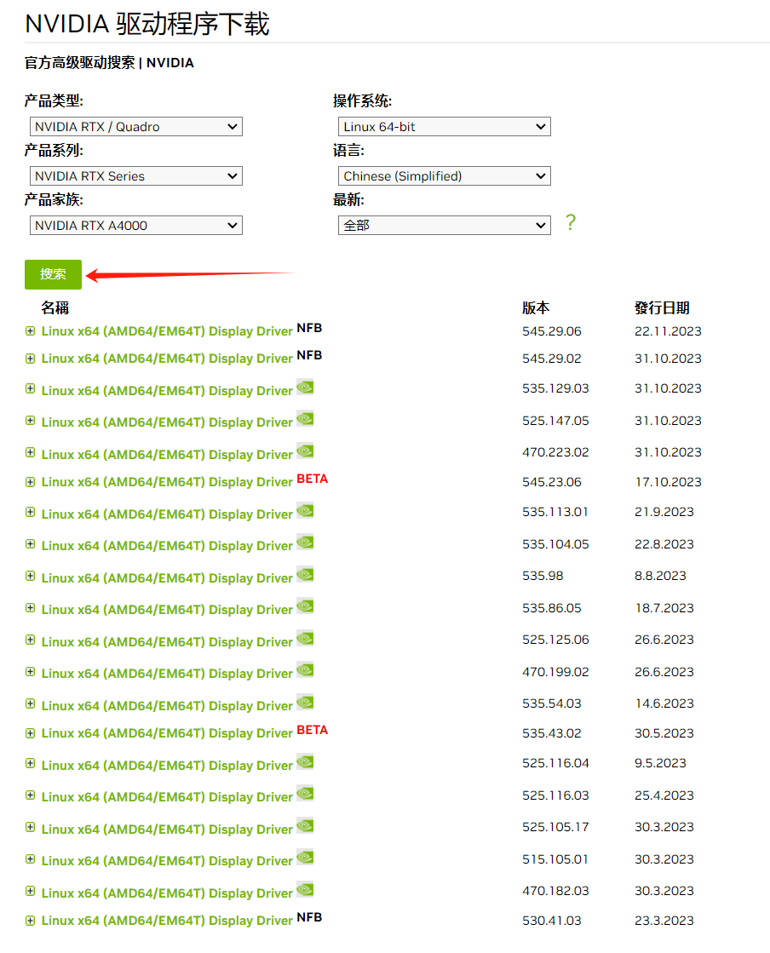The image size is (770, 953).
Task: Expand the plus icon for driver 535.54.03
Action: (x=31, y=703)
